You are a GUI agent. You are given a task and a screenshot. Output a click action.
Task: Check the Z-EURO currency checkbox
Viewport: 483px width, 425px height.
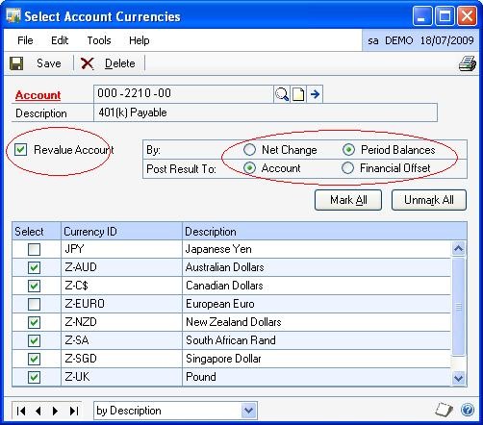34,304
